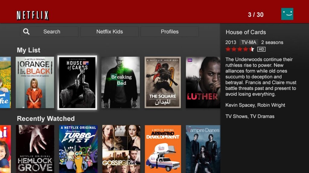Click the Netflix logo
Image resolution: width=309 pixels, height=173 pixels.
pos(33,15)
